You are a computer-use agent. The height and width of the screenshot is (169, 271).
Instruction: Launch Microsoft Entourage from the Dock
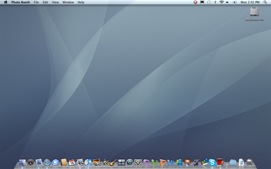tap(146, 162)
